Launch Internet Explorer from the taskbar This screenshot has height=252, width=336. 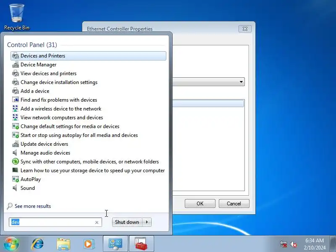pos(37,244)
